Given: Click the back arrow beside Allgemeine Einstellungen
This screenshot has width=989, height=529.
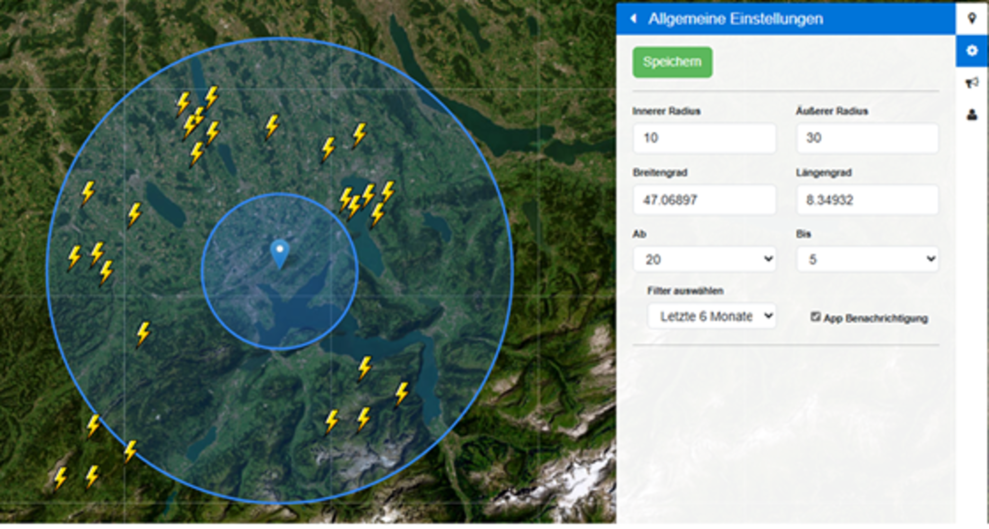Looking at the screenshot, I should pyautogui.click(x=633, y=19).
